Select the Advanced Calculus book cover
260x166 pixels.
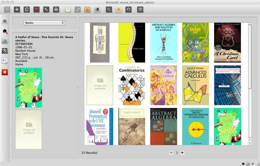coord(195,85)
